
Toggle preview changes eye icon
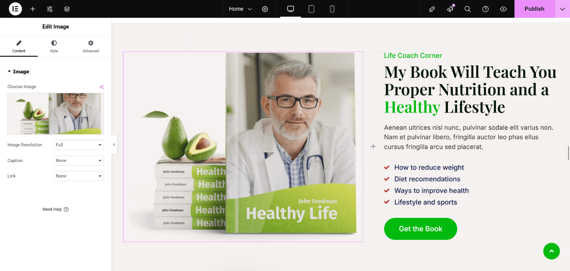pyautogui.click(x=503, y=9)
